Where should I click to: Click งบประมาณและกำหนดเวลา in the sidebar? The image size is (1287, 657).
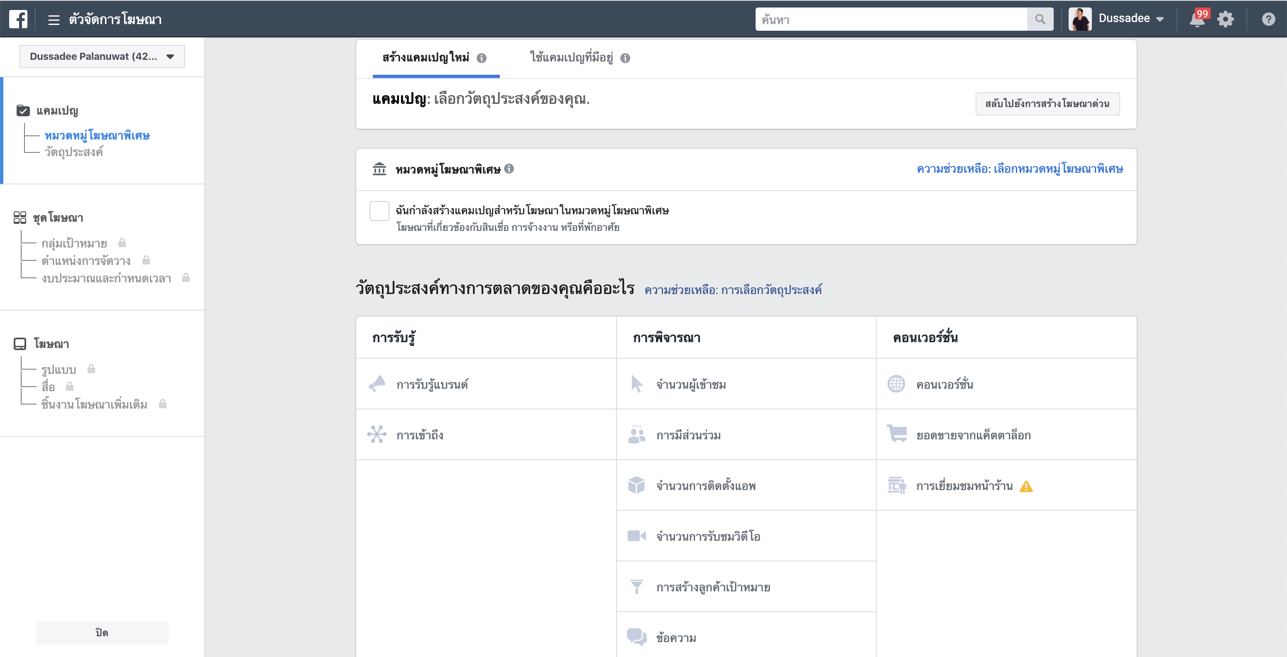pyautogui.click(x=106, y=278)
